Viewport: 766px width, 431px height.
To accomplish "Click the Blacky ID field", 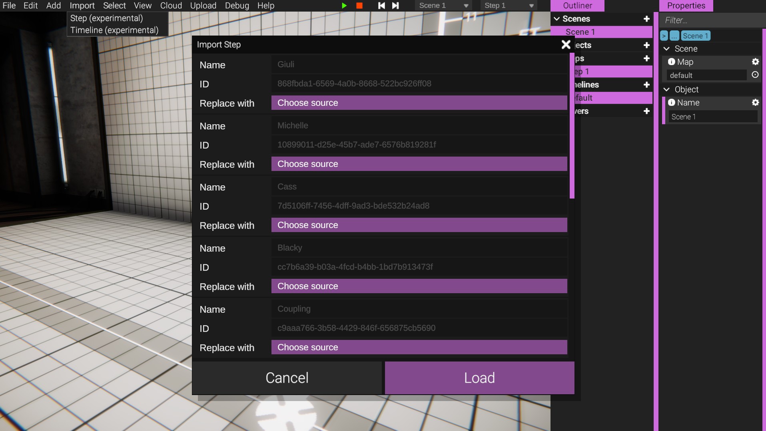I will pos(419,267).
